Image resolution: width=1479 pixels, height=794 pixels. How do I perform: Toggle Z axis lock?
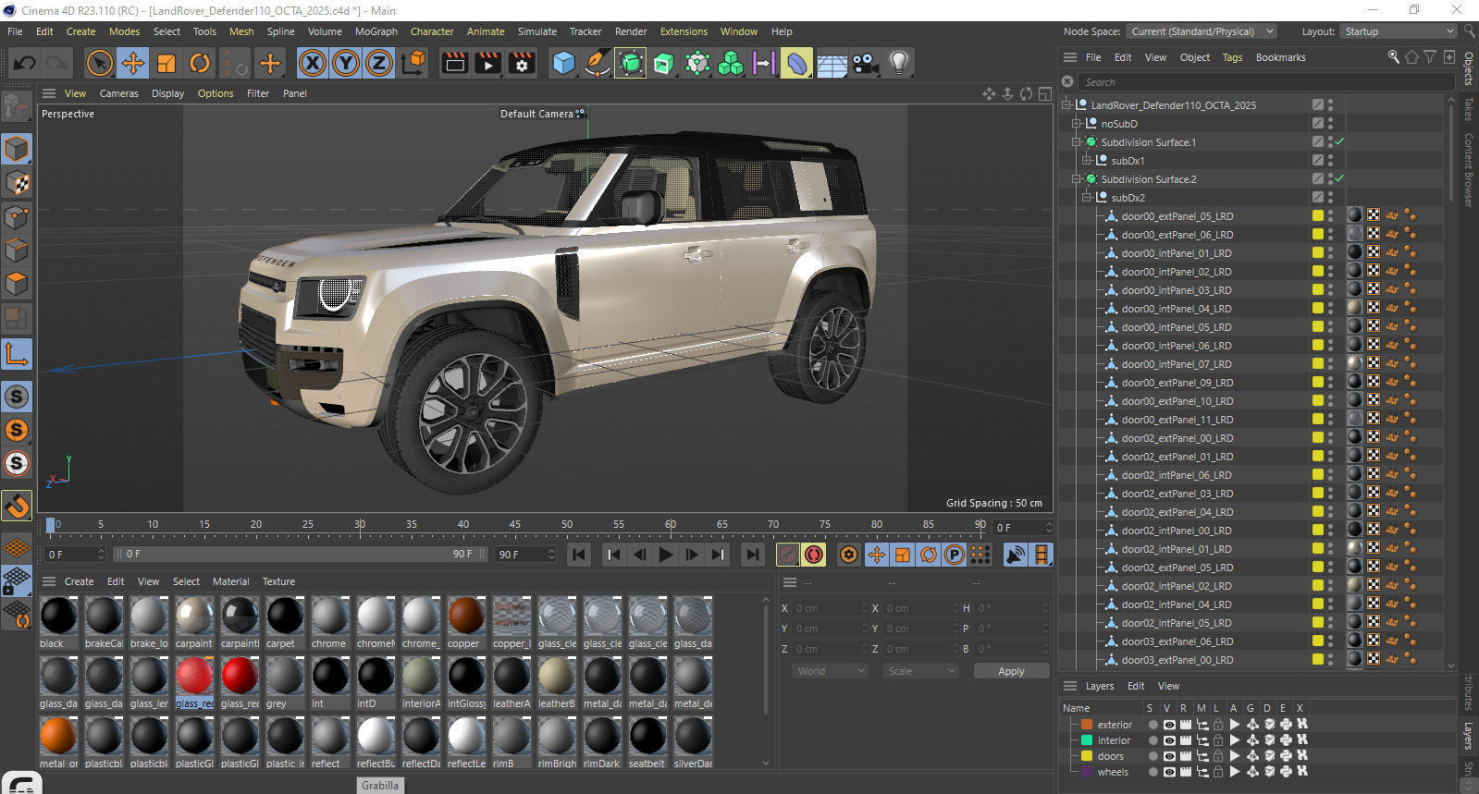[379, 63]
